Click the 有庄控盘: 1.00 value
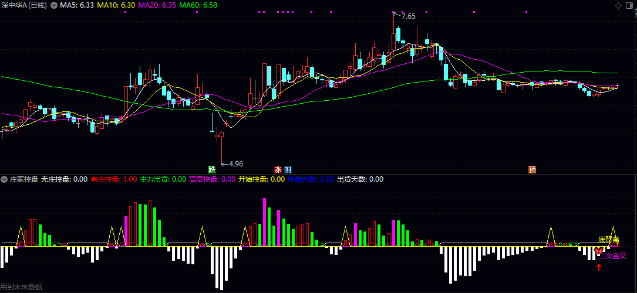The height and width of the screenshot is (293, 637). click(114, 179)
